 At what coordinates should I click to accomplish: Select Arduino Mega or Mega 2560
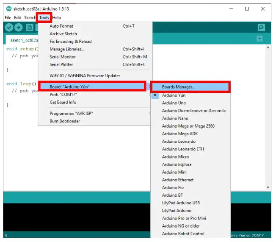point(190,126)
